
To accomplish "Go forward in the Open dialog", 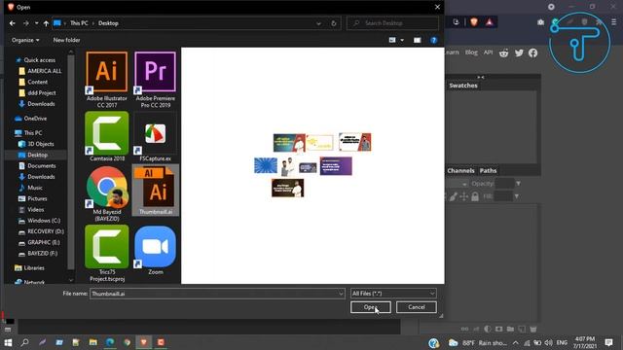I will pyautogui.click(x=26, y=23).
